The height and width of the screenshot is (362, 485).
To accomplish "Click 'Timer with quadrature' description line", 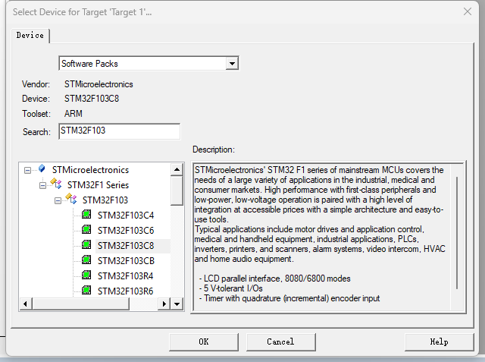I will pos(289,298).
